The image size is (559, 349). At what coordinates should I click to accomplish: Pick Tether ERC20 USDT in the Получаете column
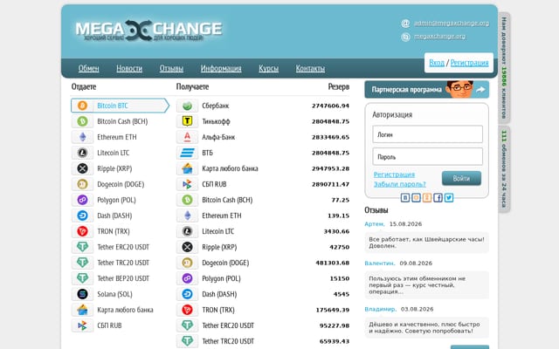point(263,325)
